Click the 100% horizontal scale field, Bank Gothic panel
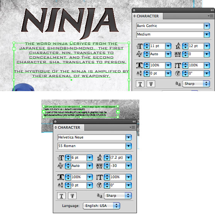 tap(157, 65)
